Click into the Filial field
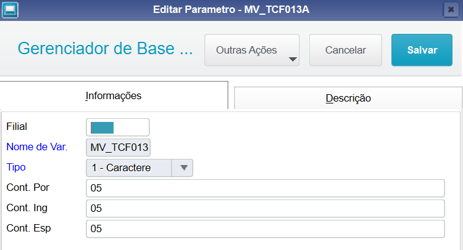This screenshot has width=463, height=250. tap(117, 127)
